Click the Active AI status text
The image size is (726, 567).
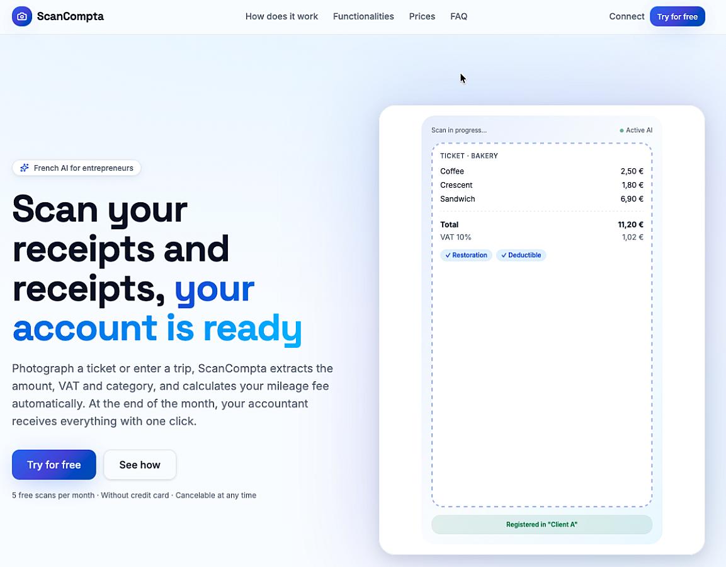[x=639, y=130]
